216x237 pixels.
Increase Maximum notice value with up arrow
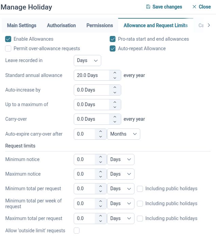tap(101, 172)
